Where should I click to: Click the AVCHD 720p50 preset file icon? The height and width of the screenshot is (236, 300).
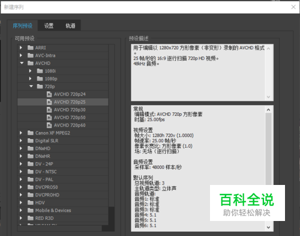[x=49, y=117]
